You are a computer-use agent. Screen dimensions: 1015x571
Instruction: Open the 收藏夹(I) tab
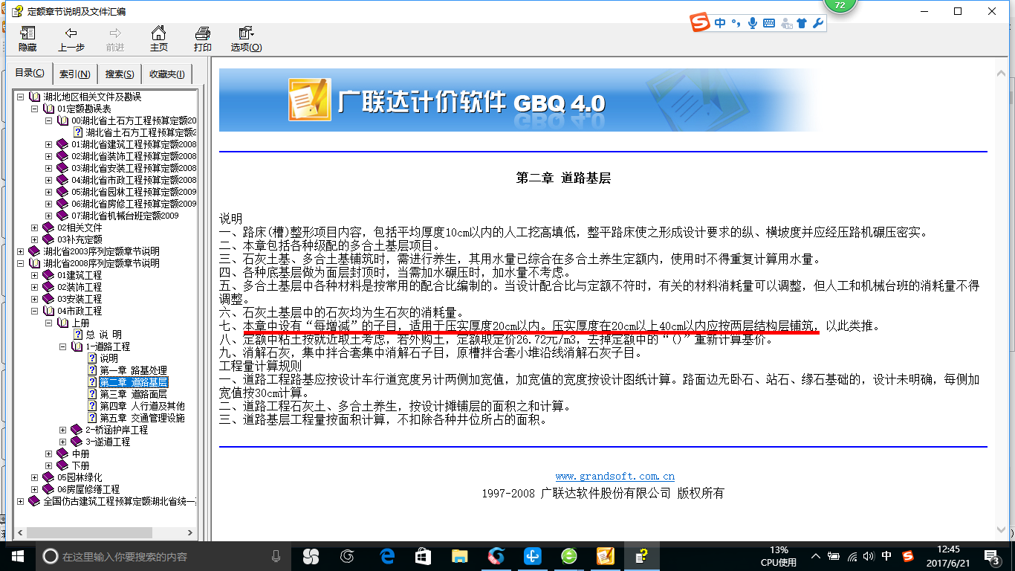(x=168, y=74)
